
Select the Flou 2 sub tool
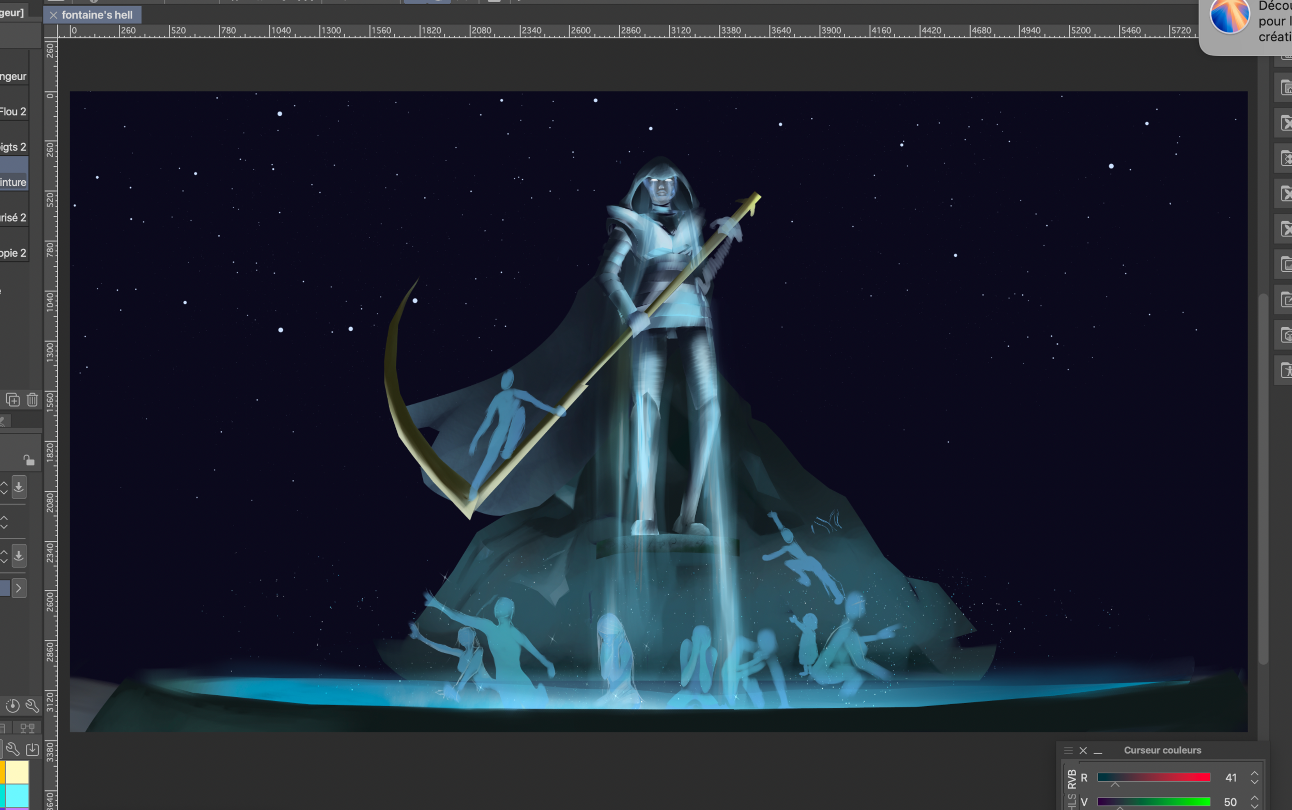coord(13,112)
